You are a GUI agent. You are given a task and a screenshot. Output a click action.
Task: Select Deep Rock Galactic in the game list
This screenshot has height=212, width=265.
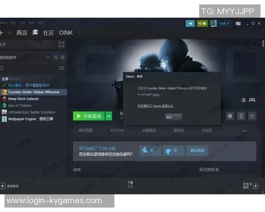coord(23,99)
